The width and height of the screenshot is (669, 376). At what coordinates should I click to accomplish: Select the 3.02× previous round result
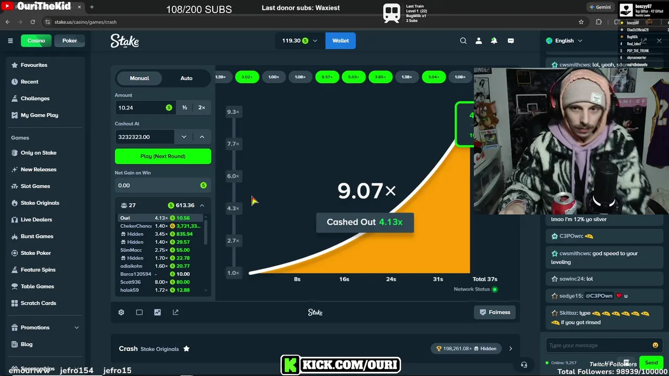tap(247, 77)
